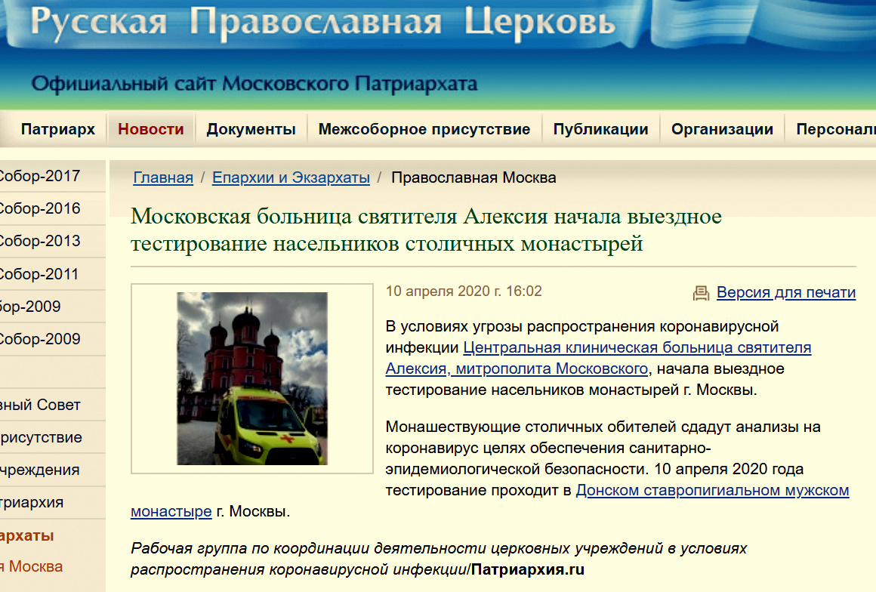876x592 pixels.
Task: Click the printer icon near print version
Action: [701, 293]
